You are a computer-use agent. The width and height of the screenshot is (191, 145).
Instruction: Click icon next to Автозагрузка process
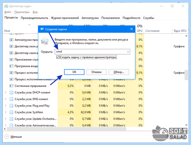point(11,40)
